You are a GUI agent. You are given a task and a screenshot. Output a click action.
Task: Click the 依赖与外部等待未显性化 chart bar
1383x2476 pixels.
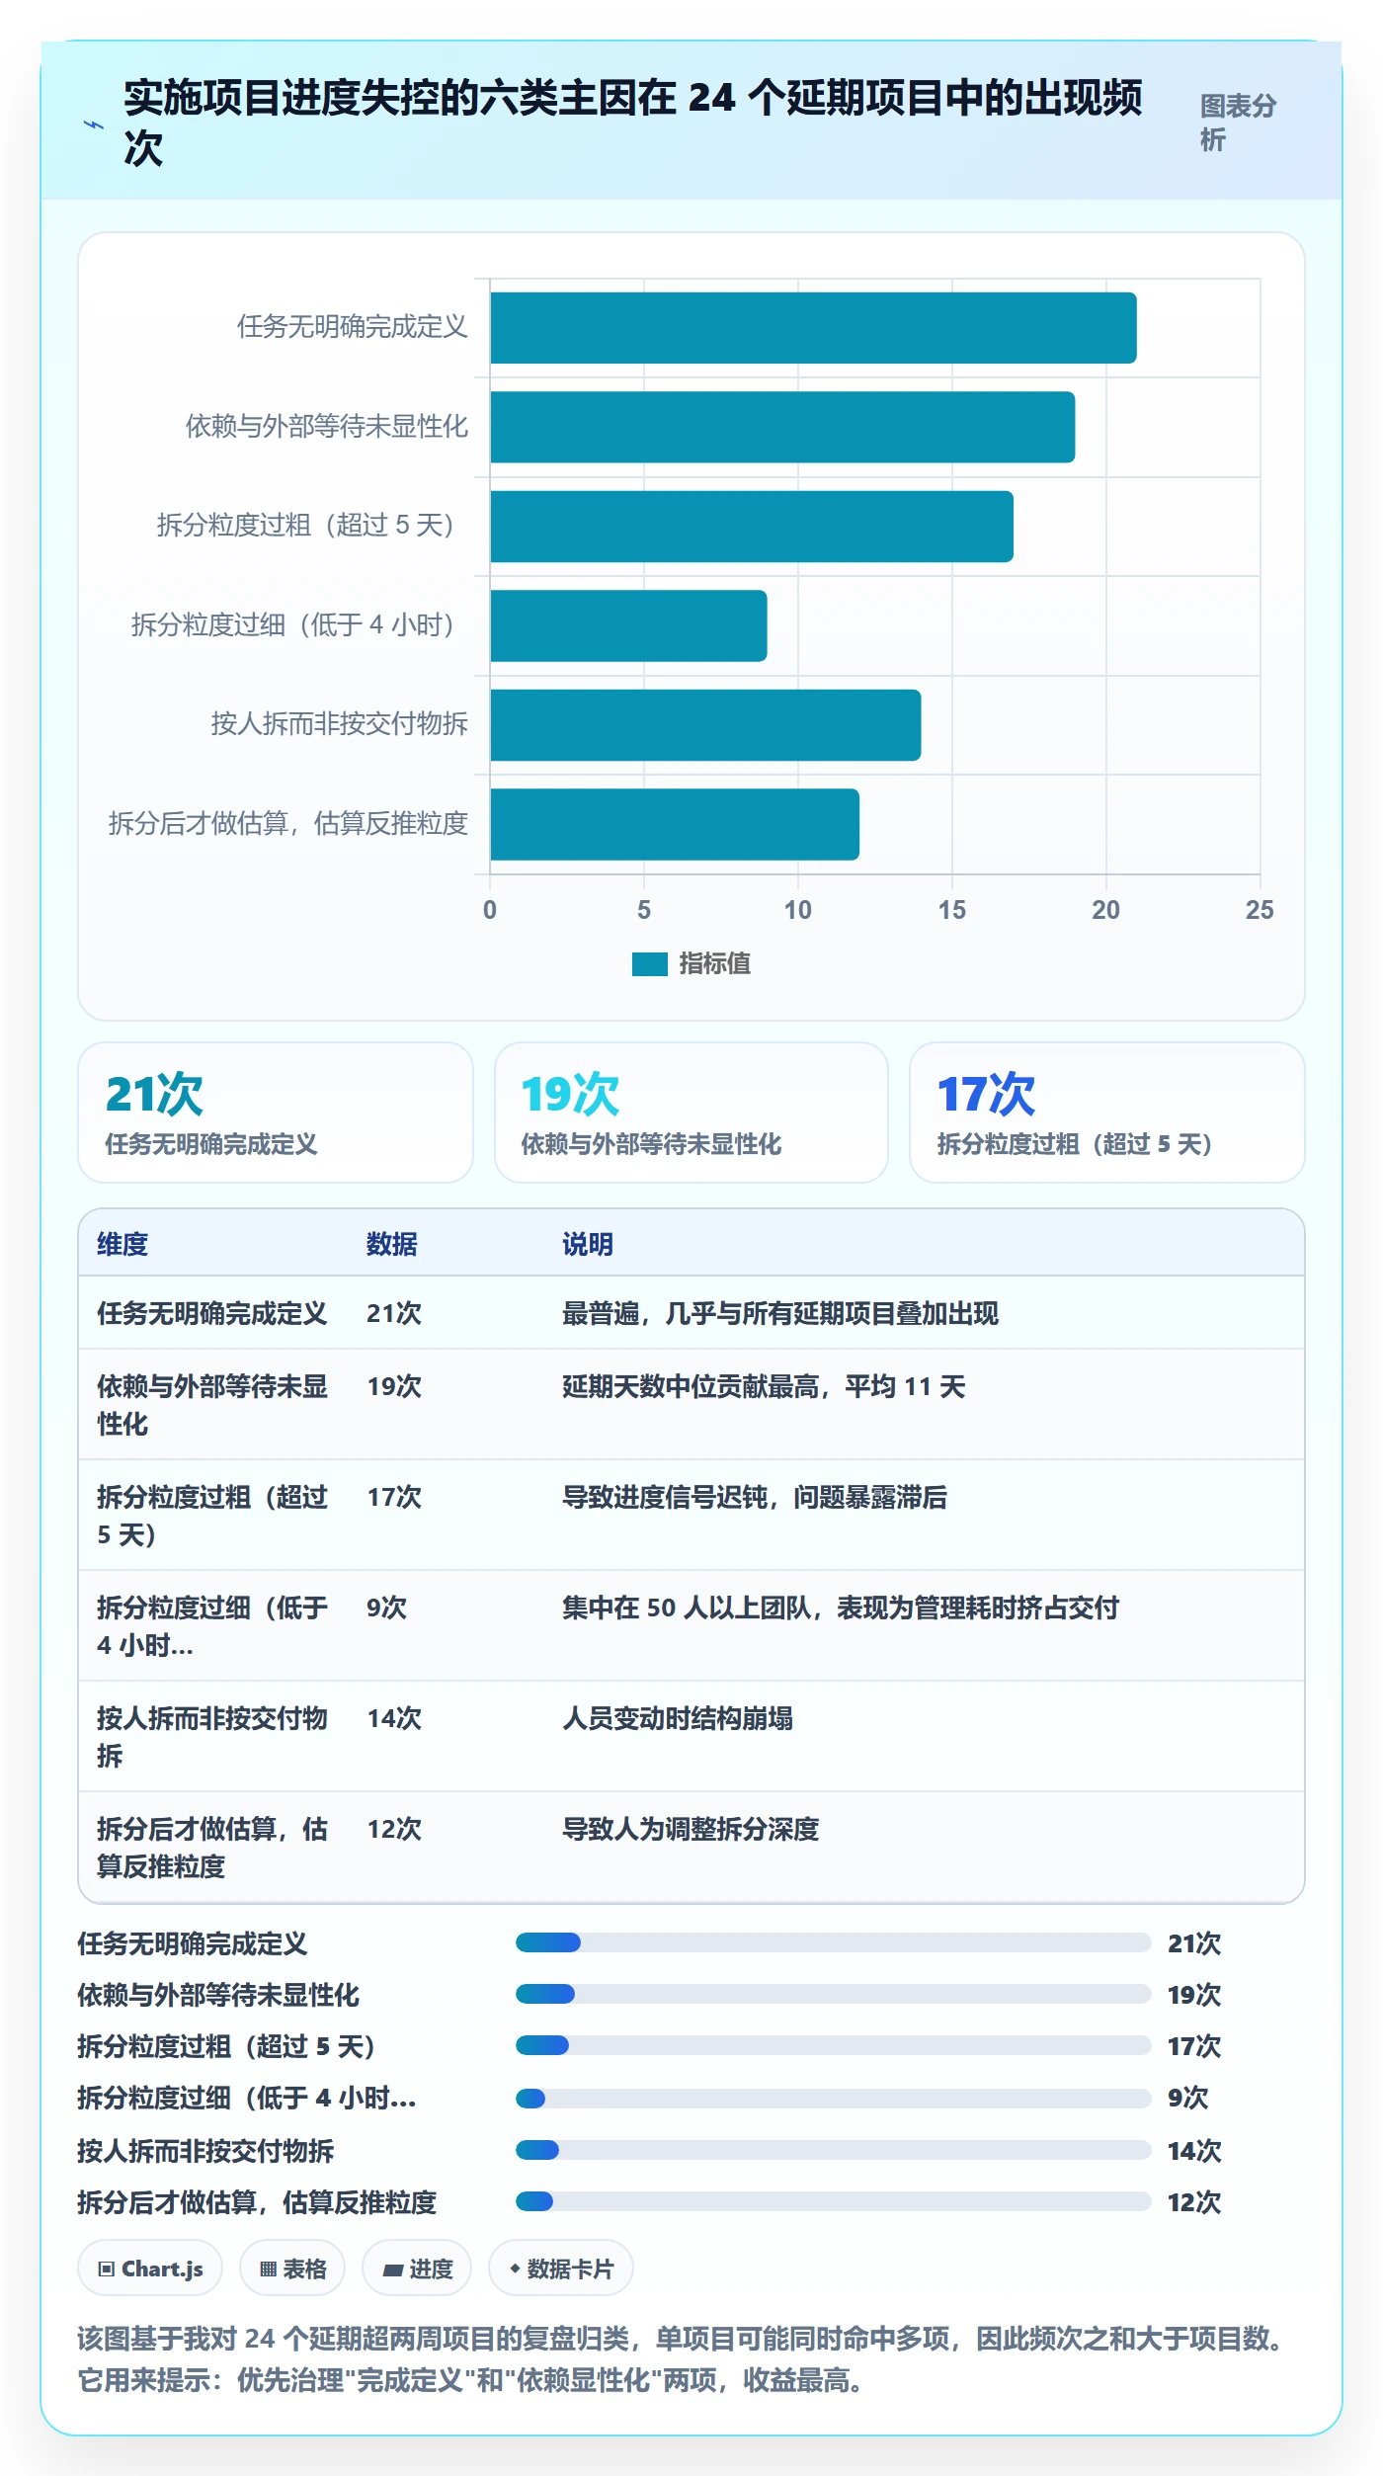pos(782,427)
